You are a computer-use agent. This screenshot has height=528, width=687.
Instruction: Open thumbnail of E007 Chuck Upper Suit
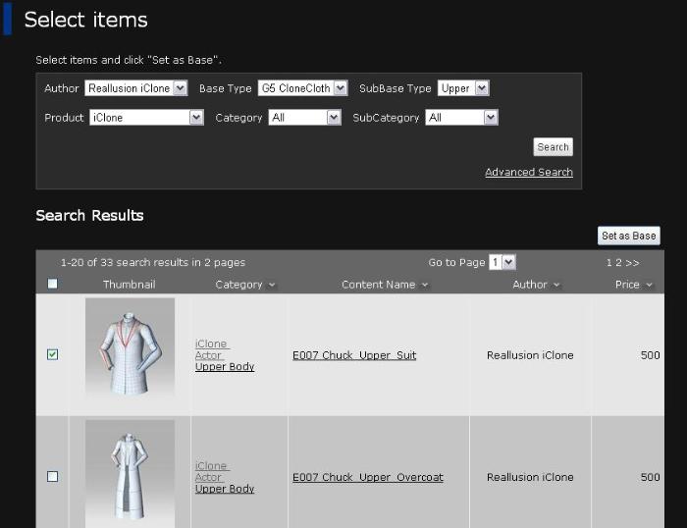[131, 347]
